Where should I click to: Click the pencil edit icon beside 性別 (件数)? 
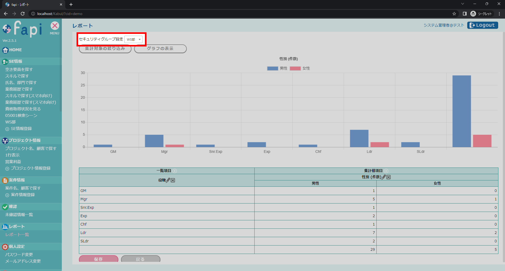(x=384, y=177)
